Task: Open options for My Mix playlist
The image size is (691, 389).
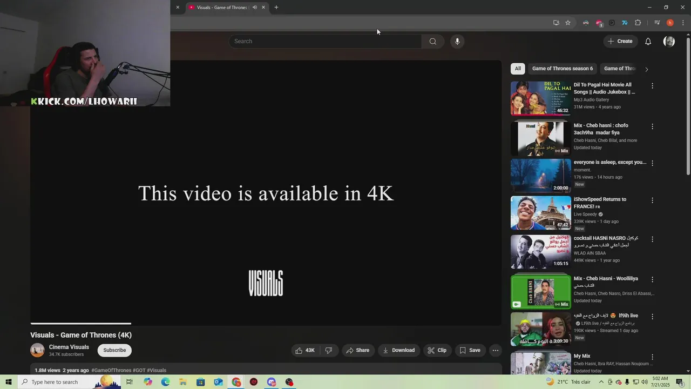Action: 652,357
